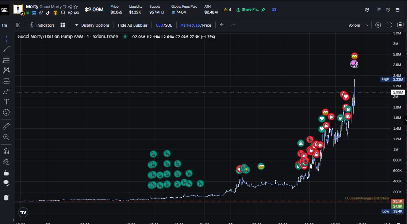Click the $2.09M market cap value

coord(94,10)
